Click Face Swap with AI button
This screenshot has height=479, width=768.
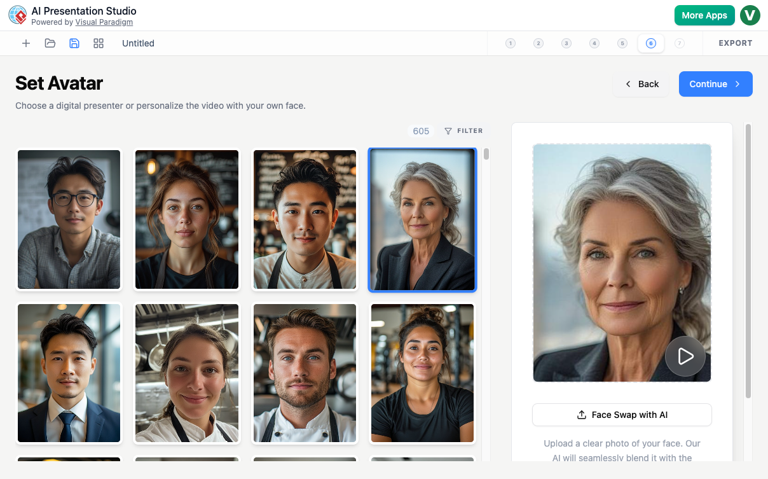622,415
